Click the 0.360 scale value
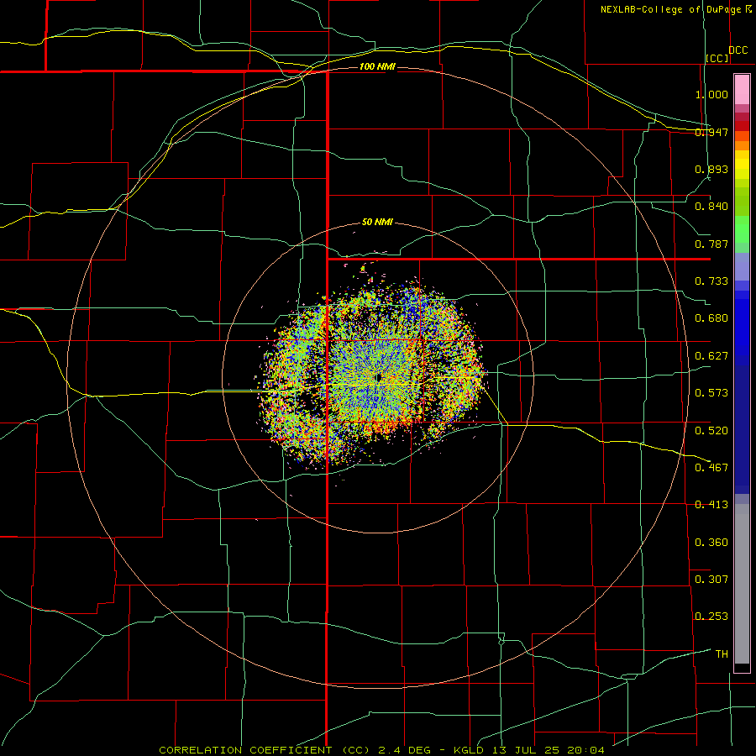756x756 pixels. (711, 543)
